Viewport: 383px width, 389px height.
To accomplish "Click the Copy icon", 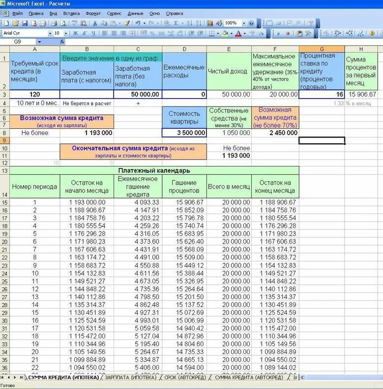I will point(104,23).
